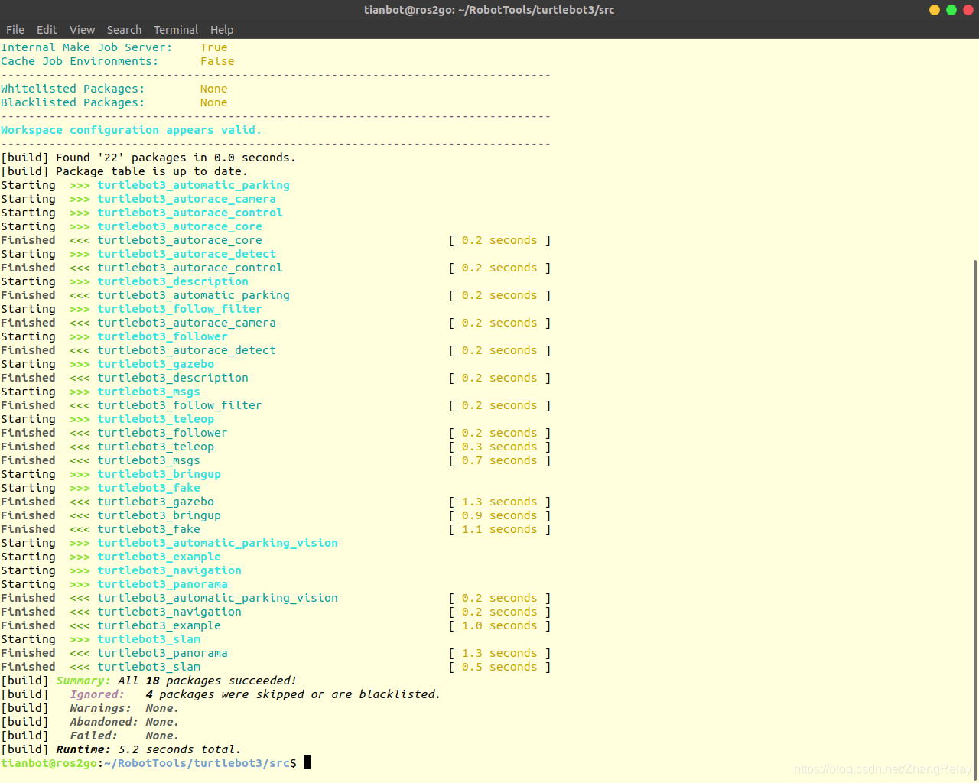
Task: Click 'Workspace configuration appears valid.' line
Action: tap(131, 130)
